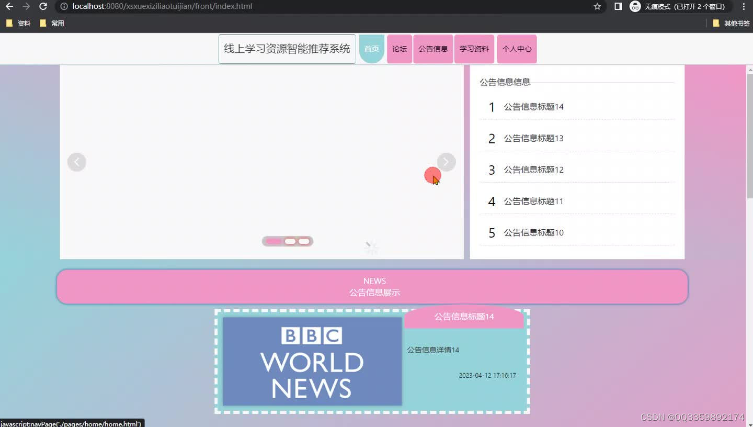The image size is (753, 427).
Task: Open the Chrome three-dot menu
Action: click(744, 6)
